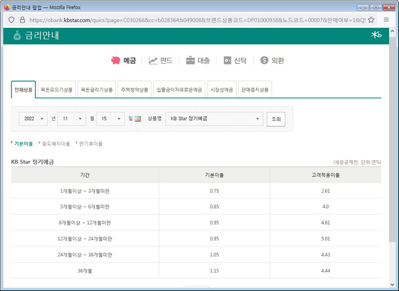
Task: Click the 5.01 customer rate cell
Action: tap(326, 239)
